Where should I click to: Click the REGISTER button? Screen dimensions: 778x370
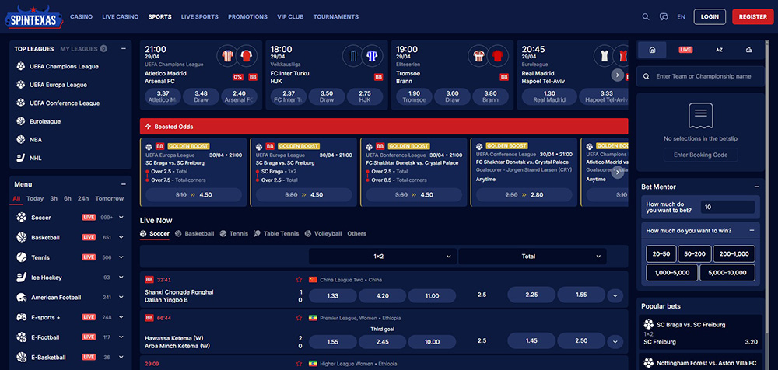coord(752,16)
